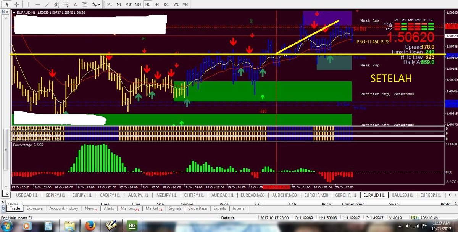
Task: Toggle the H1 timeframe button
Action: tap(147, 5)
